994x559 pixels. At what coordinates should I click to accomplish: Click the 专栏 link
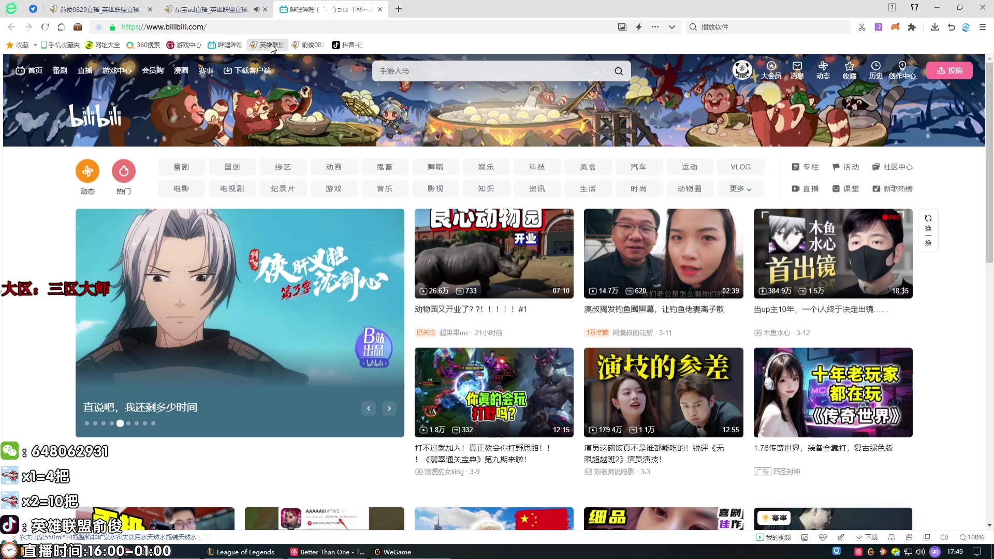805,167
